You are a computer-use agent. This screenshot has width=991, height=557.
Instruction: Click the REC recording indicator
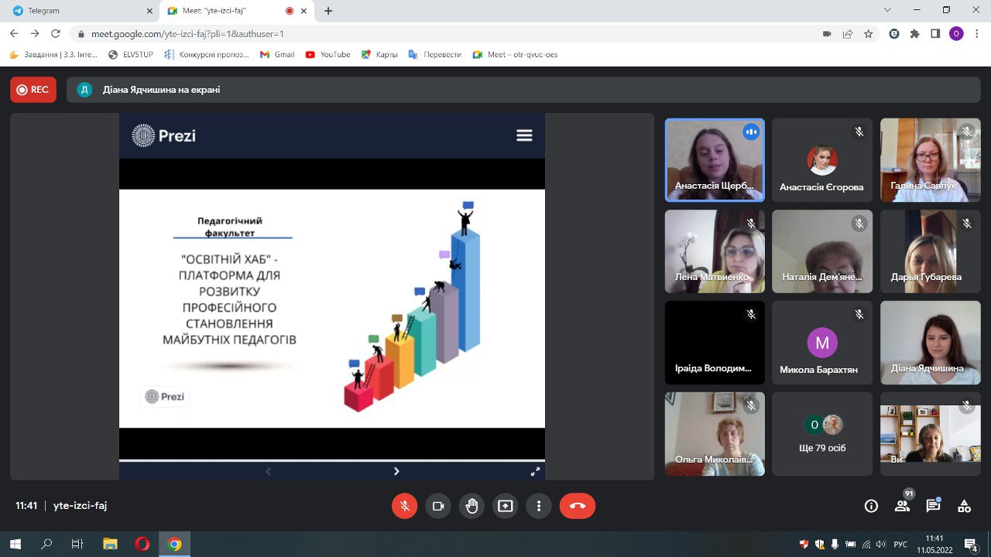33,90
